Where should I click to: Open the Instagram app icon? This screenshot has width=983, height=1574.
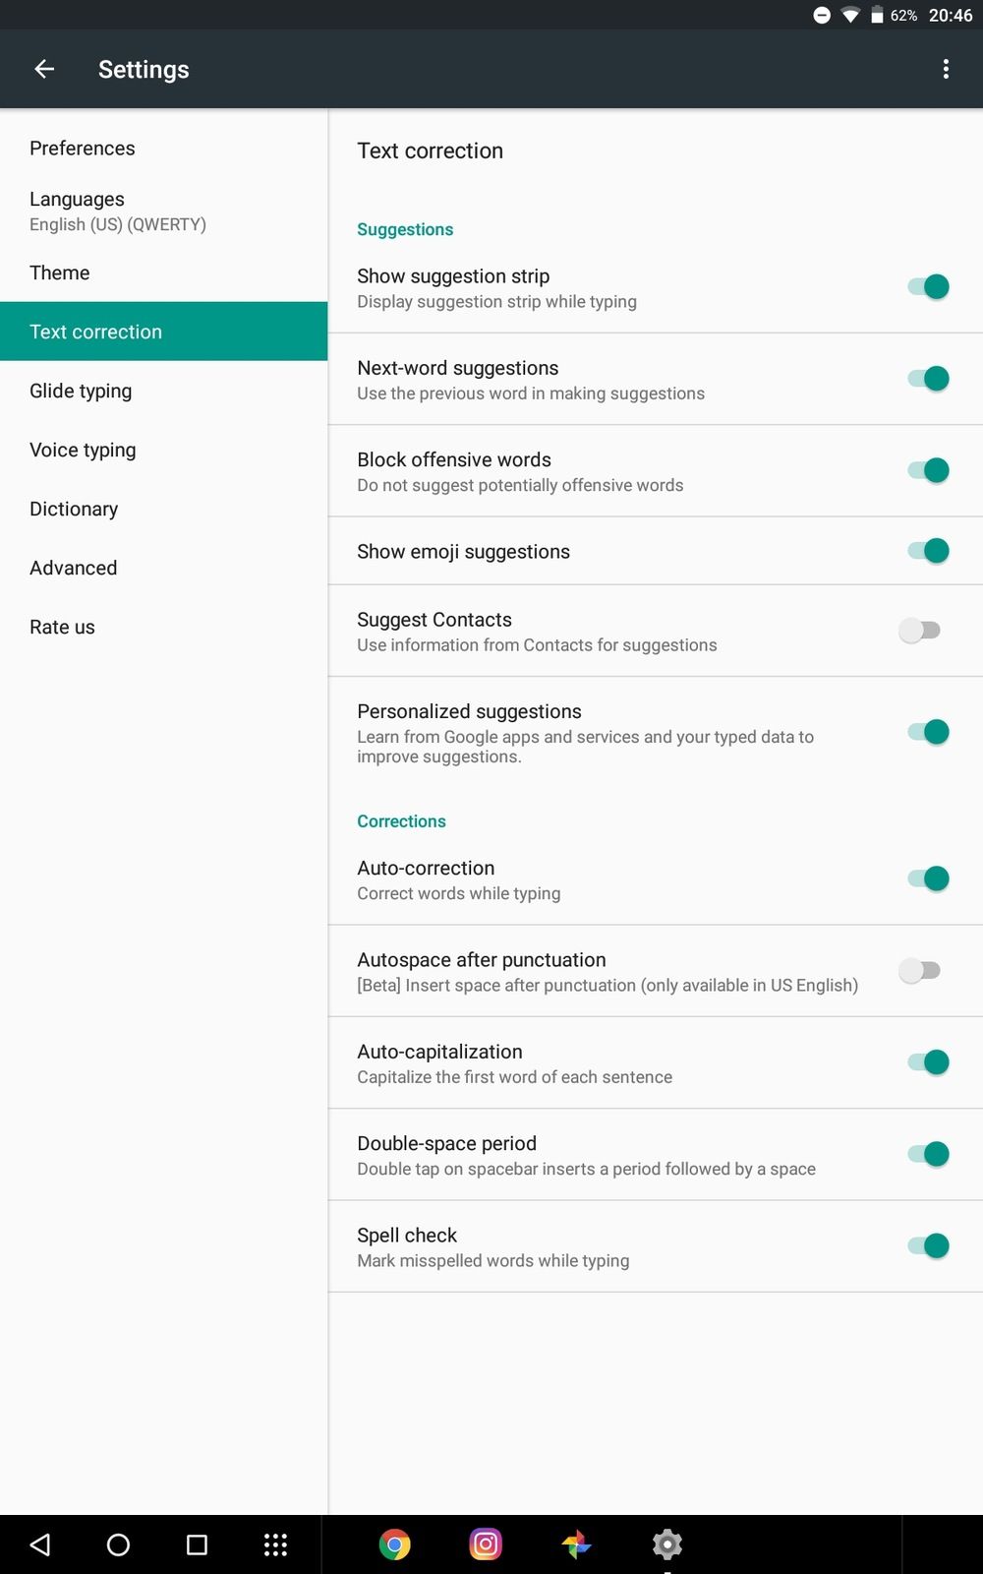tap(486, 1544)
